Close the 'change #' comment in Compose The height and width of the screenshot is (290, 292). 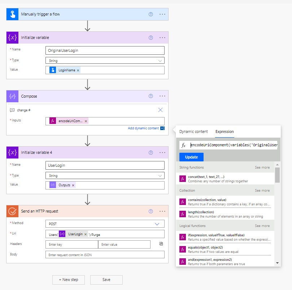point(161,110)
